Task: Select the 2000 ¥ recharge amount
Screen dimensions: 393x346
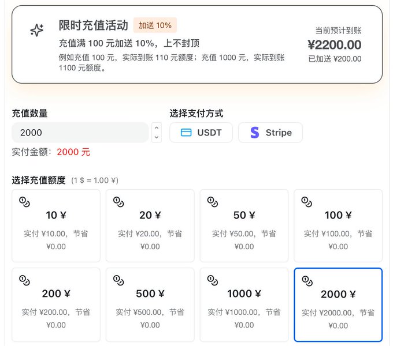Action: pyautogui.click(x=338, y=304)
